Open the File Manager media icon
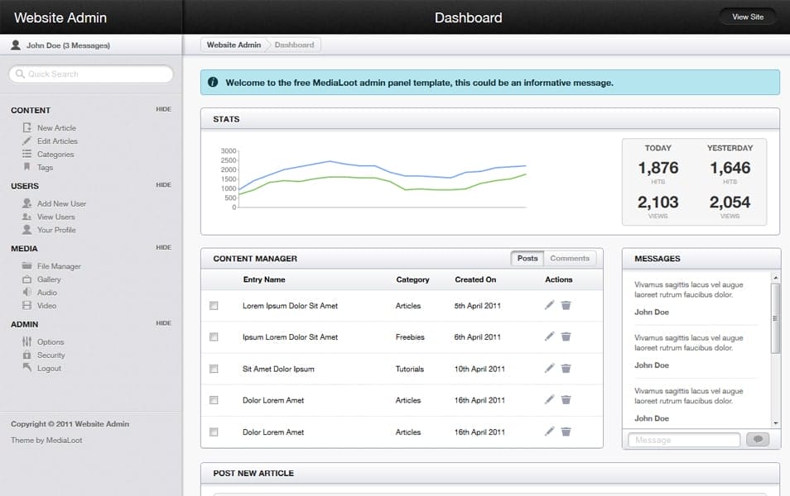 pos(28,265)
